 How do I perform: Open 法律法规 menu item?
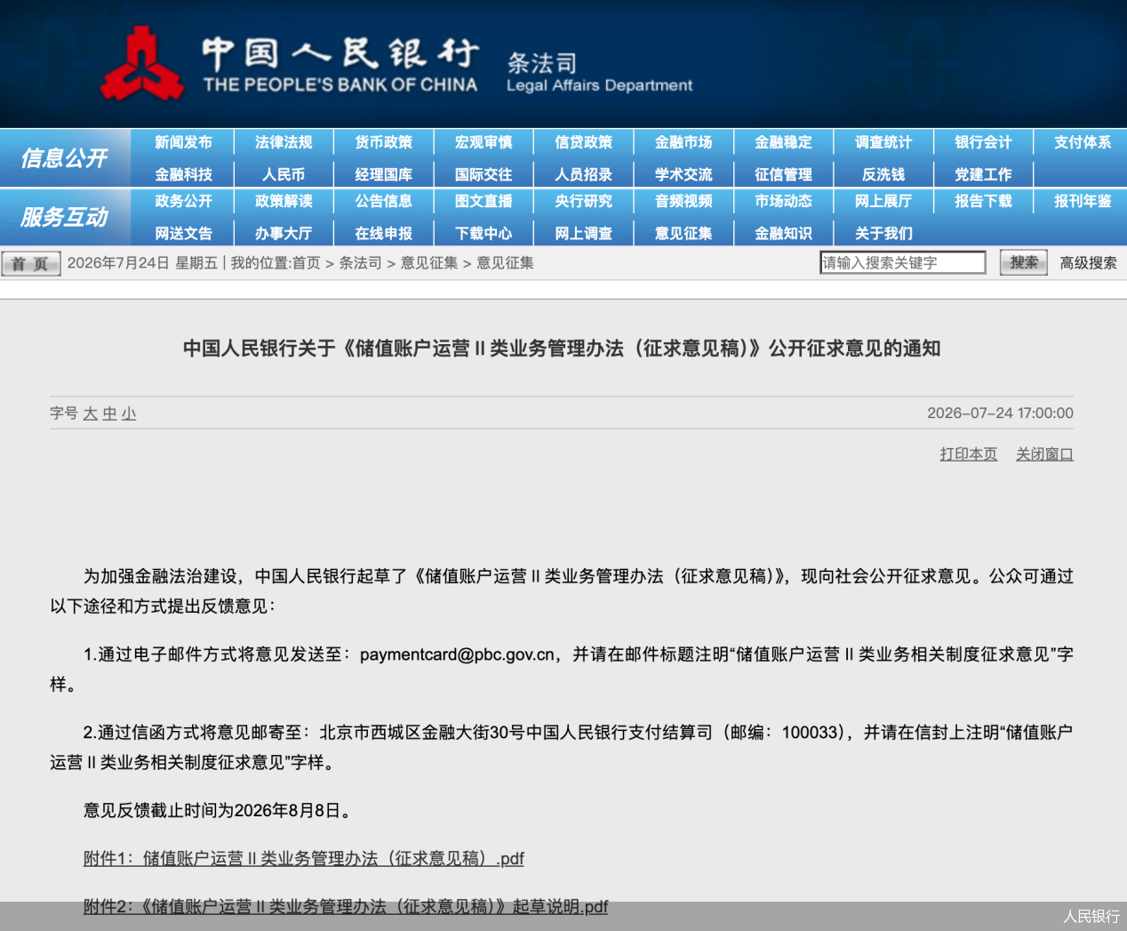click(284, 142)
